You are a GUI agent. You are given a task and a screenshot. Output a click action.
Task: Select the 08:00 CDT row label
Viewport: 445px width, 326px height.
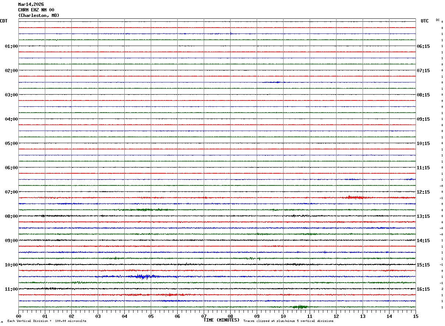click(11, 216)
